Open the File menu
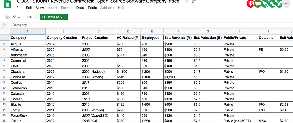Image resolution: width=293 pixels, height=123 pixels. coord(19,8)
